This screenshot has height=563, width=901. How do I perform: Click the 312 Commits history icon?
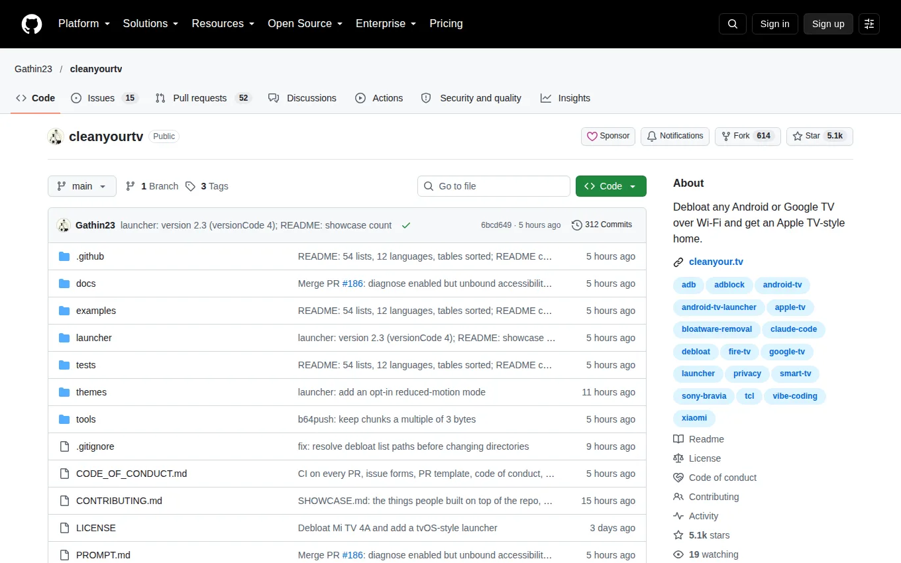[577, 225]
